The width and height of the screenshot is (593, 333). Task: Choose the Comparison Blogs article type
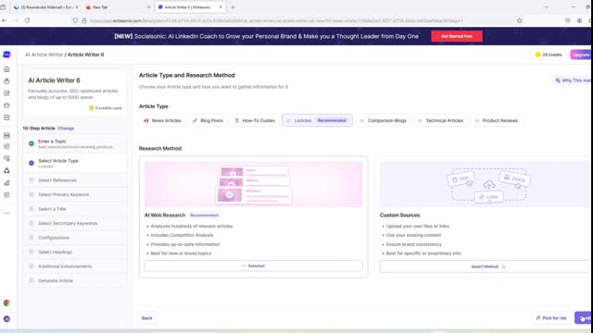coord(383,121)
